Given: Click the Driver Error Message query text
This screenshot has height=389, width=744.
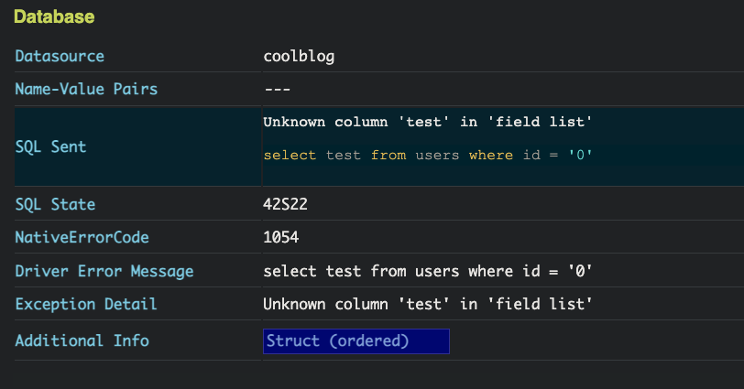Looking at the screenshot, I should pos(428,271).
